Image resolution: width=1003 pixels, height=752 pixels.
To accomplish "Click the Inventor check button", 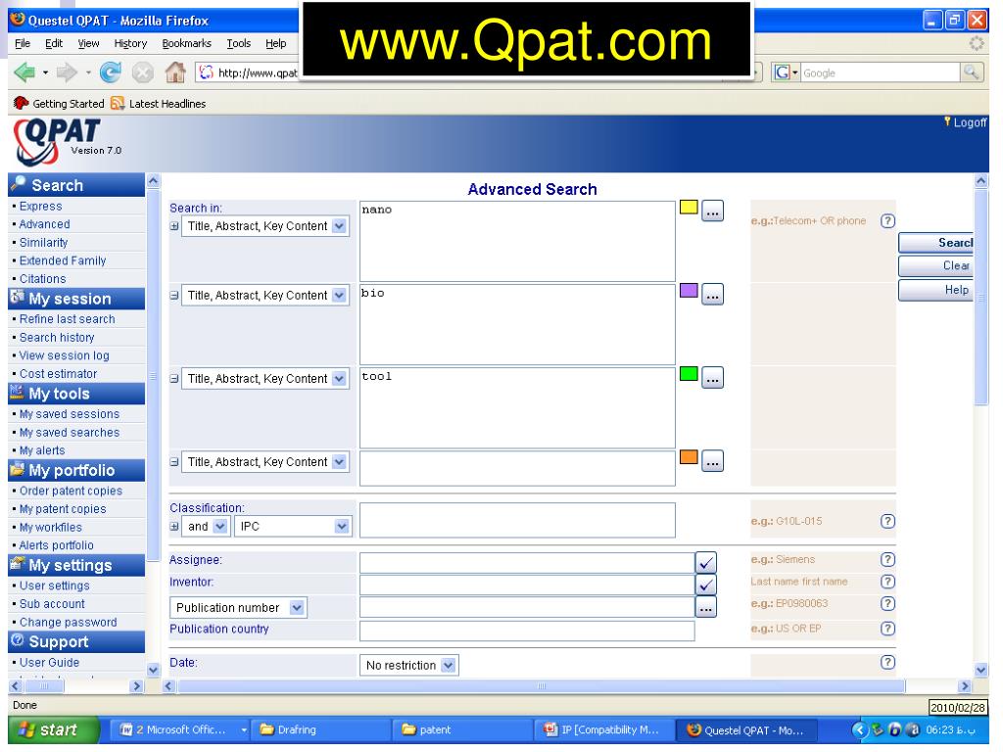I will click(x=705, y=585).
